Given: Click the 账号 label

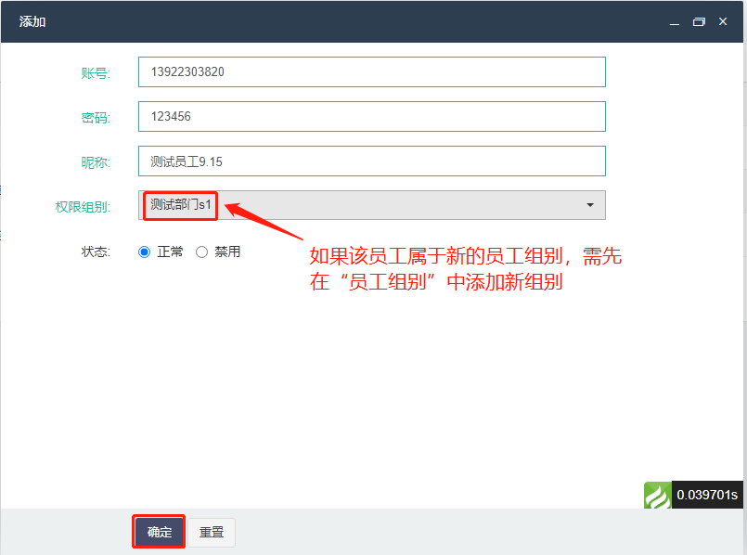Looking at the screenshot, I should (x=96, y=73).
